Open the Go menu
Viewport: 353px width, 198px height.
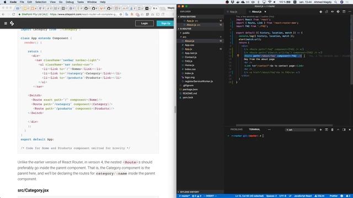pyautogui.click(x=61, y=2)
